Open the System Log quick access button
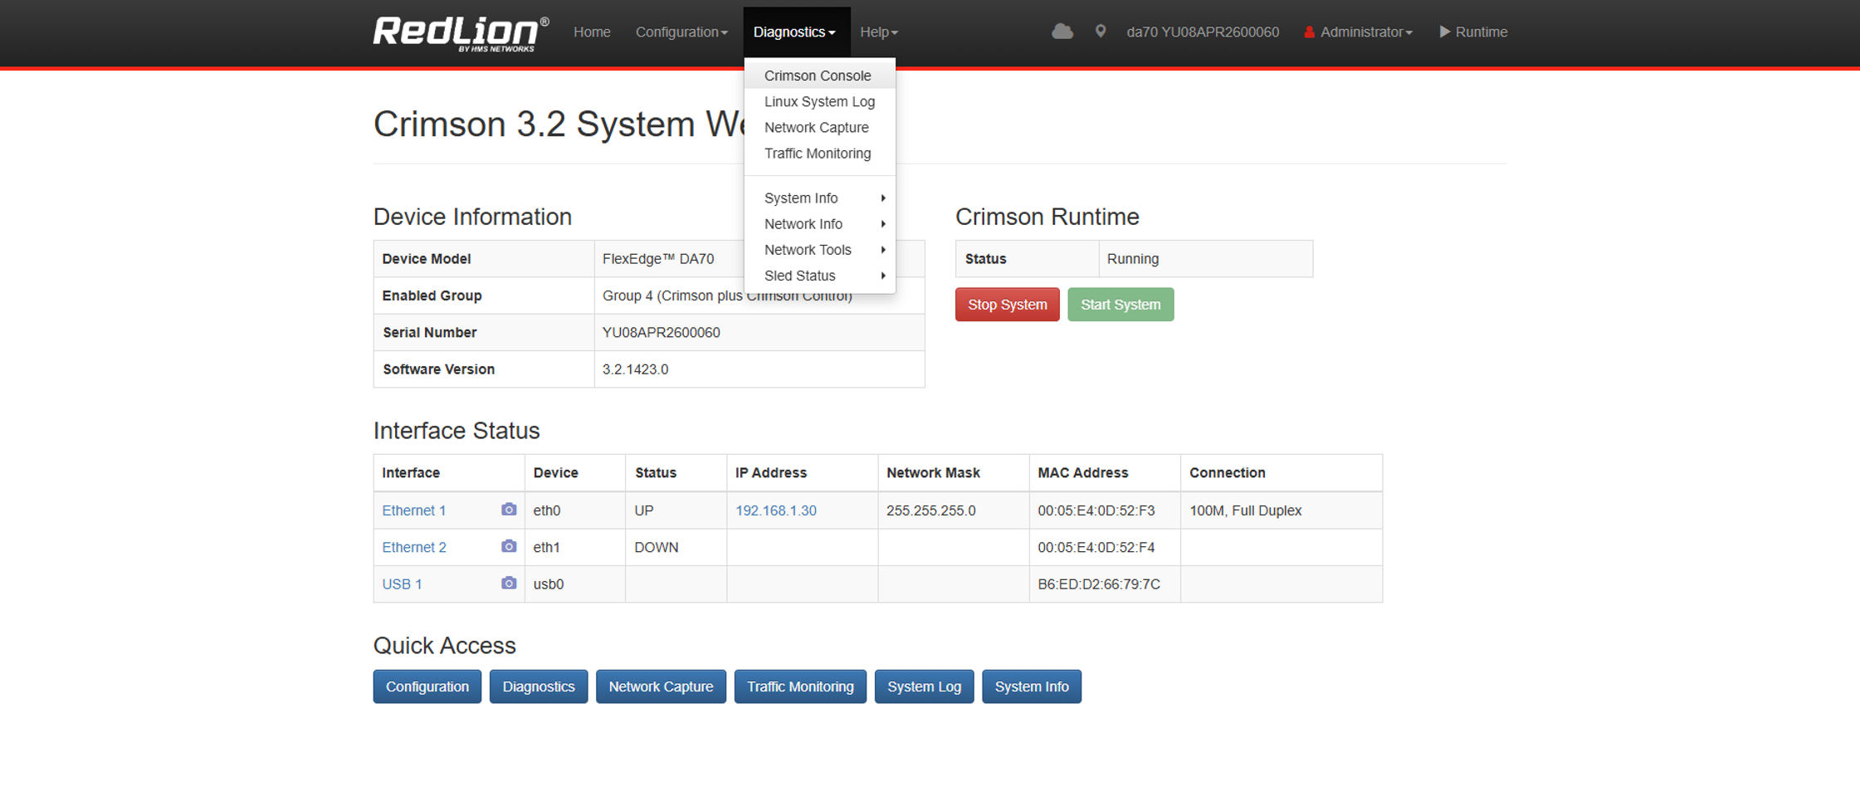Image resolution: width=1860 pixels, height=791 pixels. [925, 686]
